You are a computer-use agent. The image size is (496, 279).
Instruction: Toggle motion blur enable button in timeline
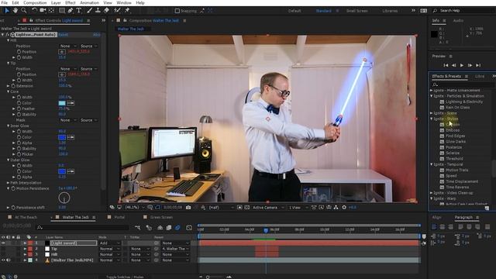click(x=177, y=227)
